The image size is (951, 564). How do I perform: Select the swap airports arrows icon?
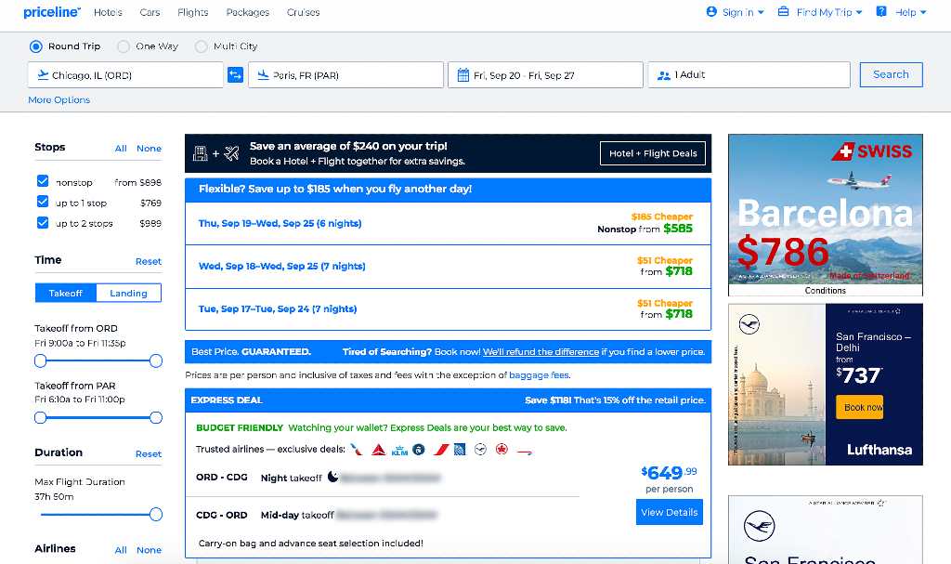tap(235, 74)
